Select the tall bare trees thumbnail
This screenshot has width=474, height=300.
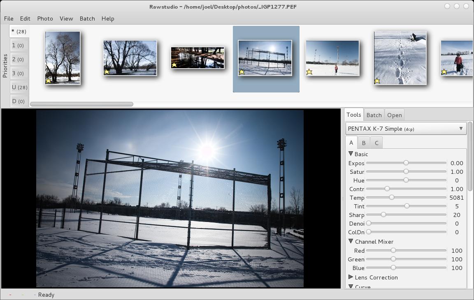click(63, 58)
